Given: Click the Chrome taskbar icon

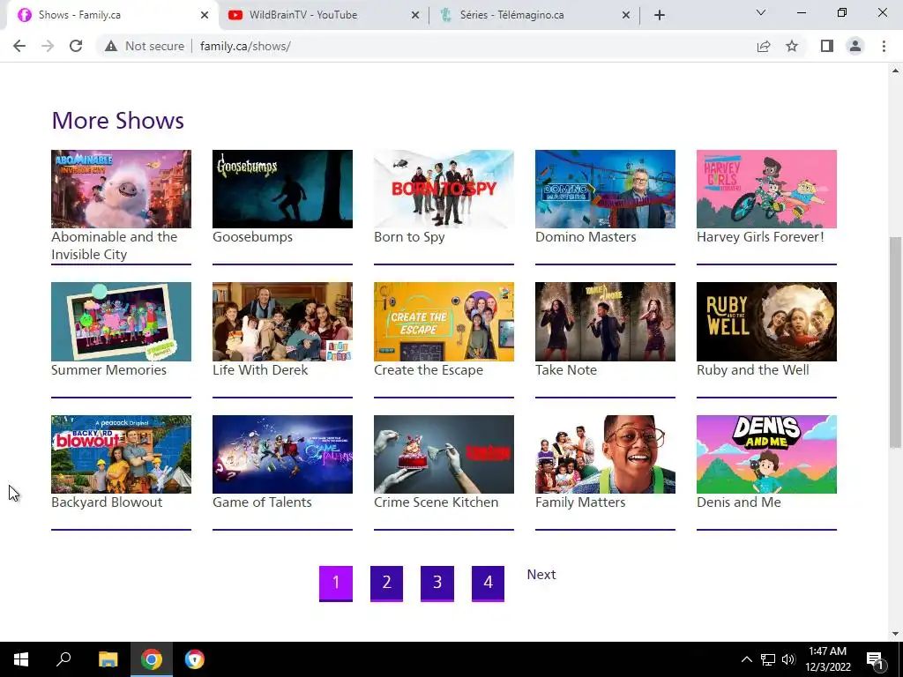Looking at the screenshot, I should tap(152, 659).
